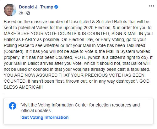Viewport: 157px width, 129px height.
Task: Click the Facebook logo in the voting card
Action: [x=13, y=106]
